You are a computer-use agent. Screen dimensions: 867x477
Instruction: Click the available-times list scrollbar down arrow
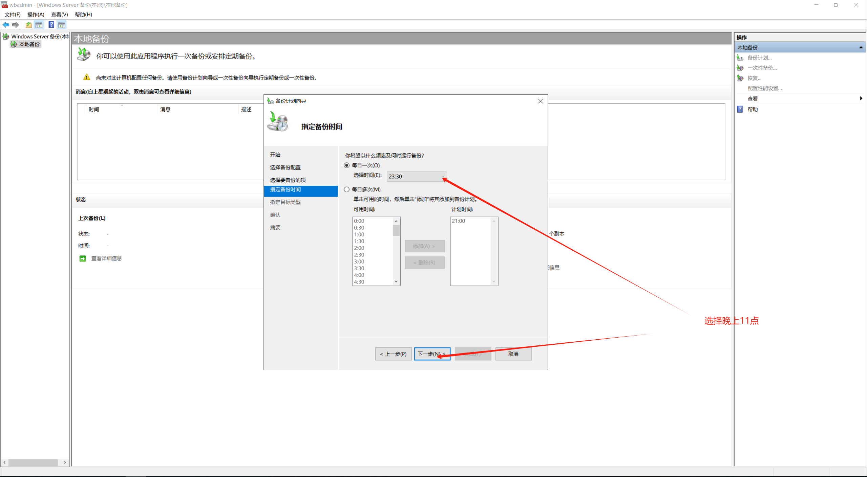click(396, 281)
